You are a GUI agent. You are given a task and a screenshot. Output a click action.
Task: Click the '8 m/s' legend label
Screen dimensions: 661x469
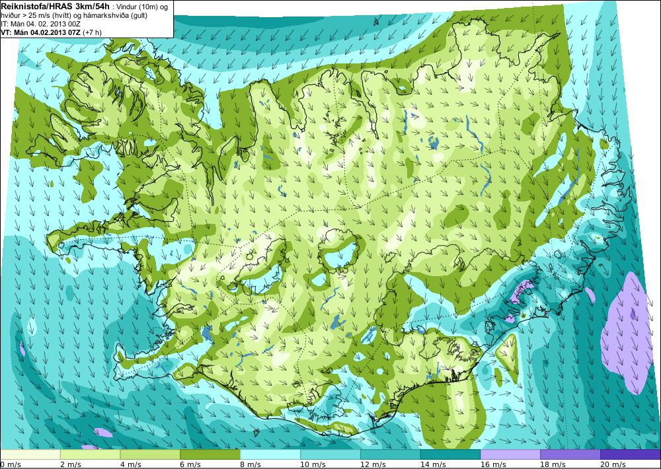click(x=251, y=464)
